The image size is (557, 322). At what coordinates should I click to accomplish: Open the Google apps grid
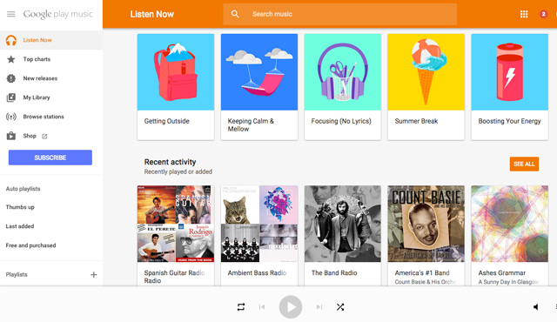524,14
